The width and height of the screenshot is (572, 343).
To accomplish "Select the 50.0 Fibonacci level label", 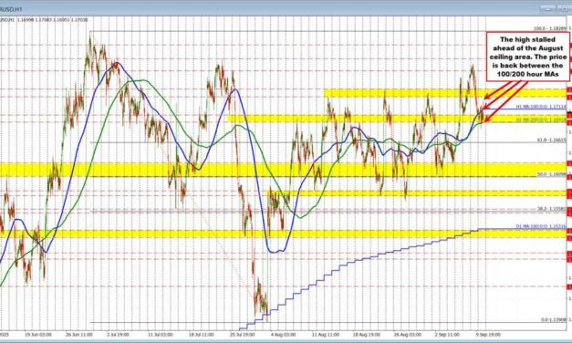I will (x=552, y=174).
